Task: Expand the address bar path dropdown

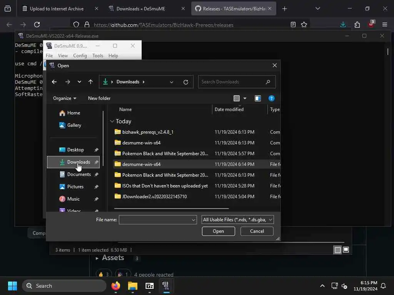Action: click(x=171, y=82)
